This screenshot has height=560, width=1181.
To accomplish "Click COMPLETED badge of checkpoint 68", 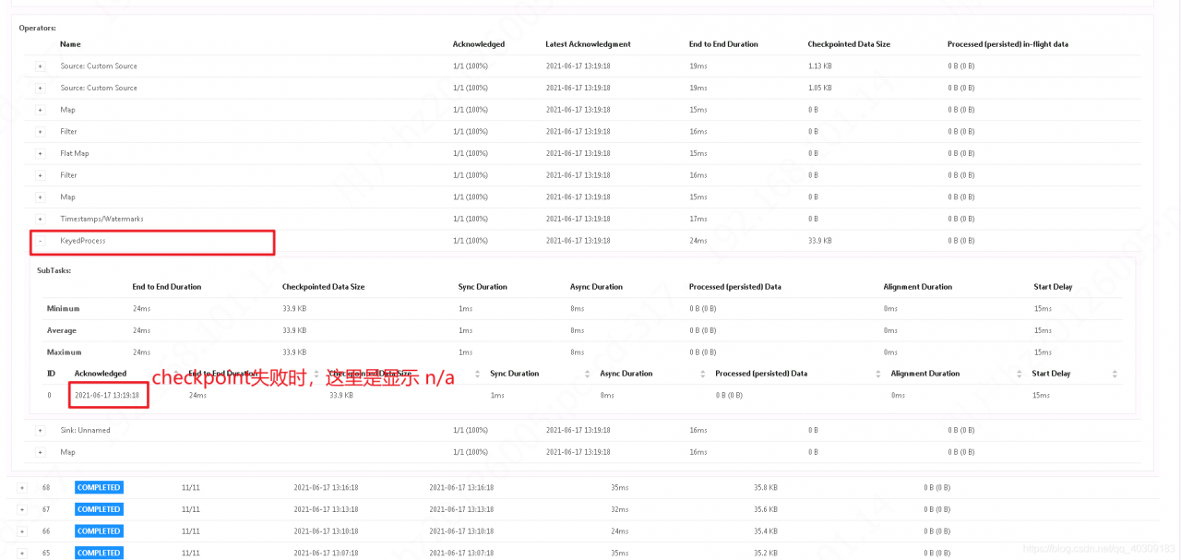I will 99,487.
